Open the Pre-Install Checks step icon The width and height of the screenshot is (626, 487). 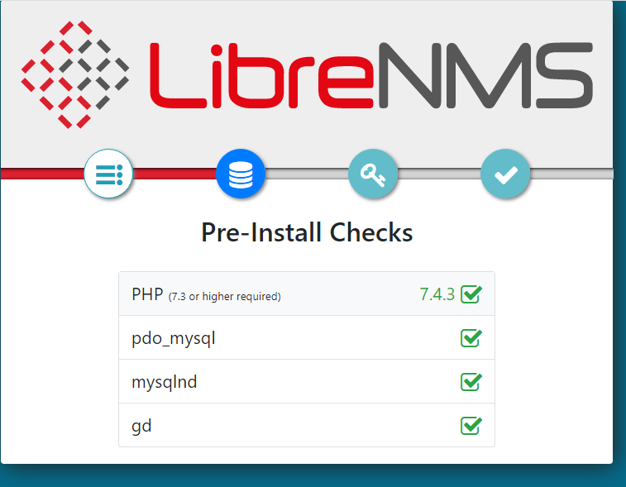point(108,174)
